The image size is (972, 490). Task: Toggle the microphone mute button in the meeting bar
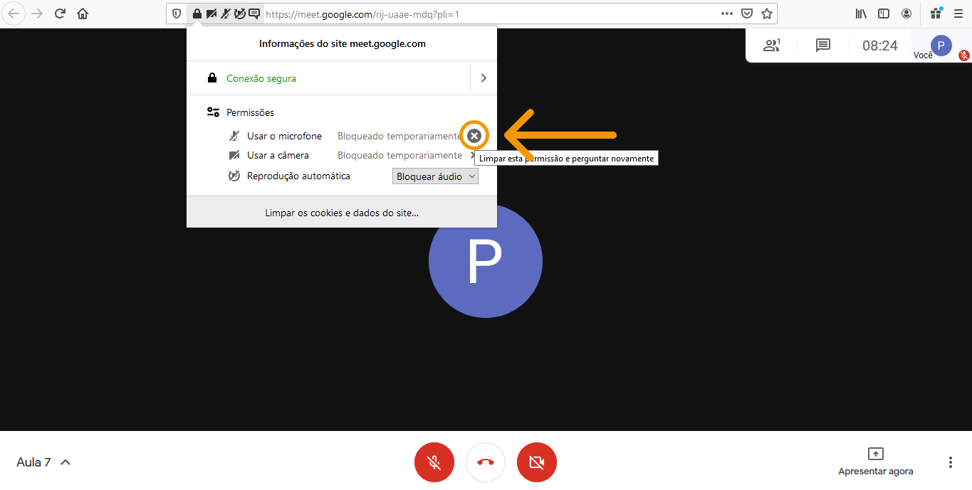(434, 462)
